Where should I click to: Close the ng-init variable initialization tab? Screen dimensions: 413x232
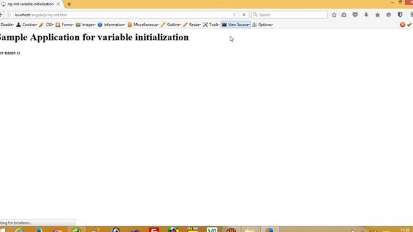58,5
